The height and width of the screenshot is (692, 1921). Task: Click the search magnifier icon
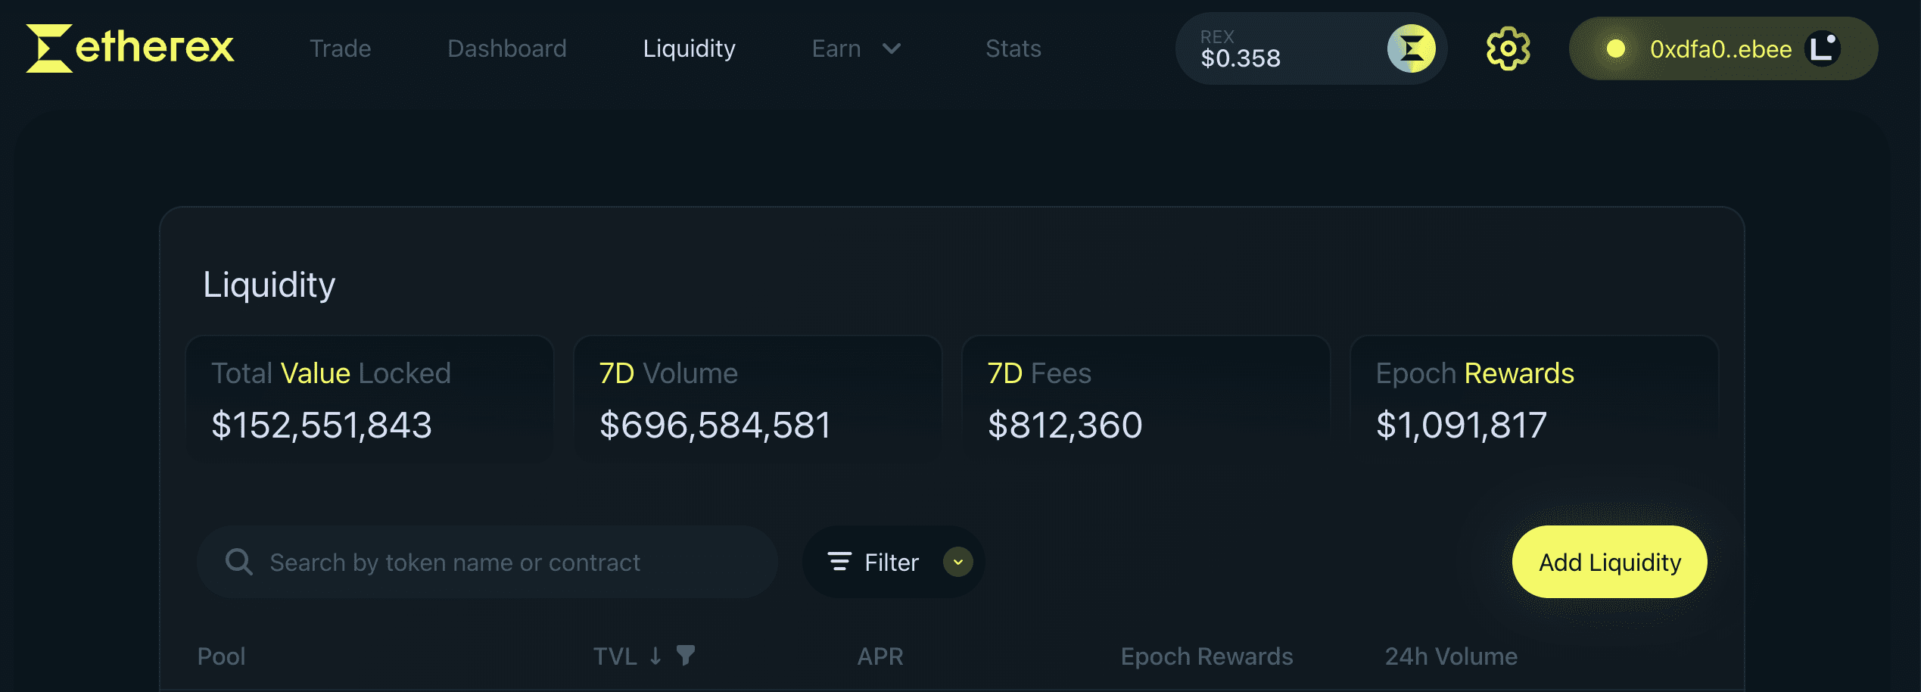tap(238, 562)
